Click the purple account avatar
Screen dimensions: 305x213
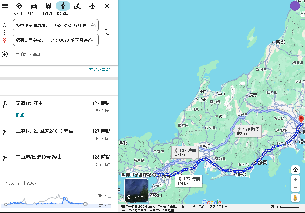tap(295, 6)
